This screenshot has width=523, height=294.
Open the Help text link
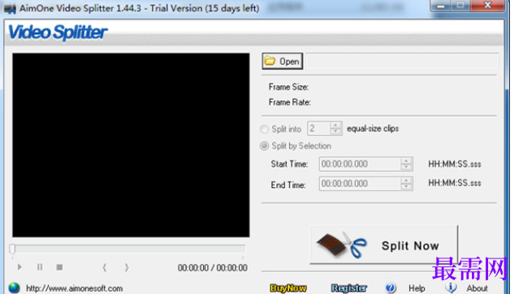pos(417,288)
